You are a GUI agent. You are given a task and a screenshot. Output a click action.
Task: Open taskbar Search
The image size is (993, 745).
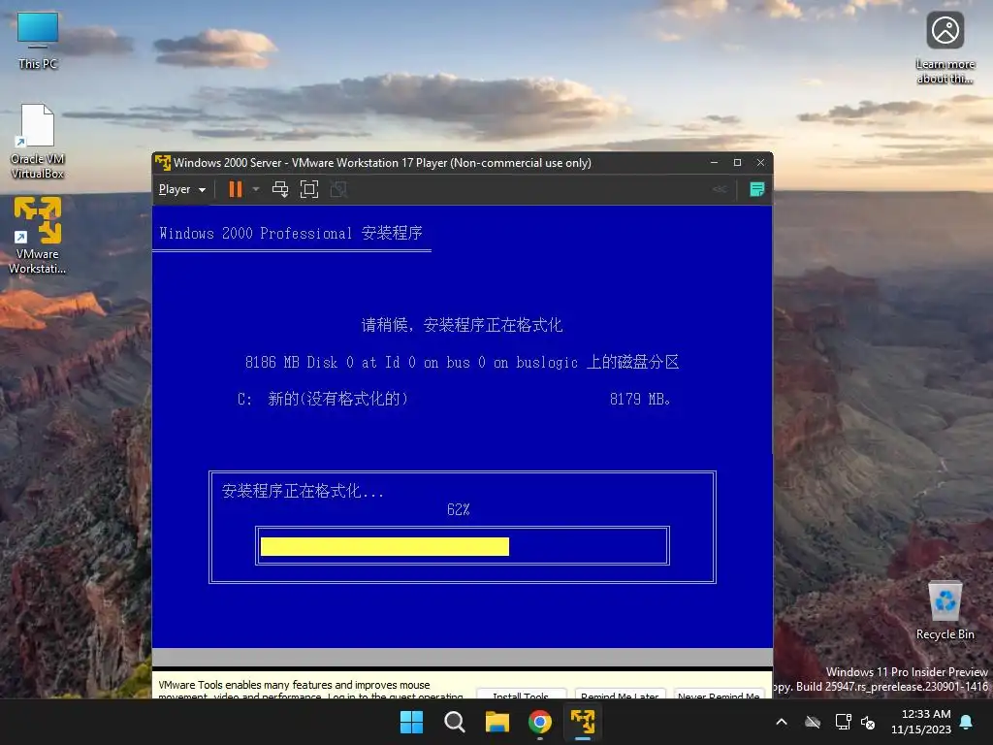click(x=455, y=722)
